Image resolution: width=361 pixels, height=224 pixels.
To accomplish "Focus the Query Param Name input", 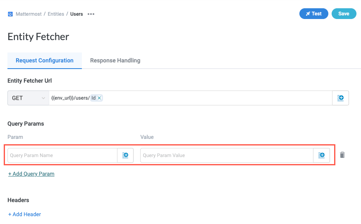I will click(x=62, y=155).
